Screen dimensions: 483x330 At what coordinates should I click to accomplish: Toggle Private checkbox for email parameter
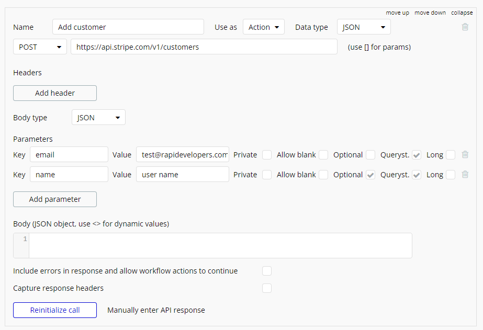click(x=267, y=155)
